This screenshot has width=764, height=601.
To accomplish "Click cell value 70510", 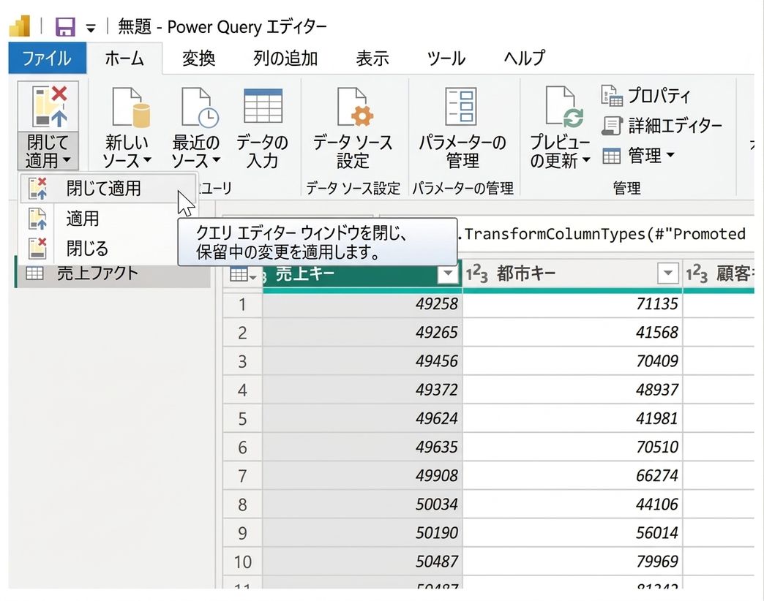I will click(657, 447).
